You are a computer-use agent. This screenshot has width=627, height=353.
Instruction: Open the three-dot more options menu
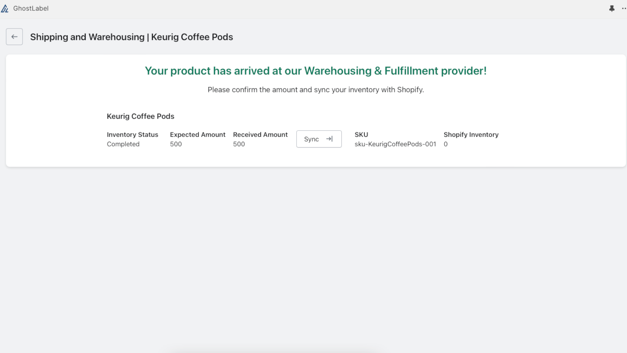pyautogui.click(x=624, y=8)
